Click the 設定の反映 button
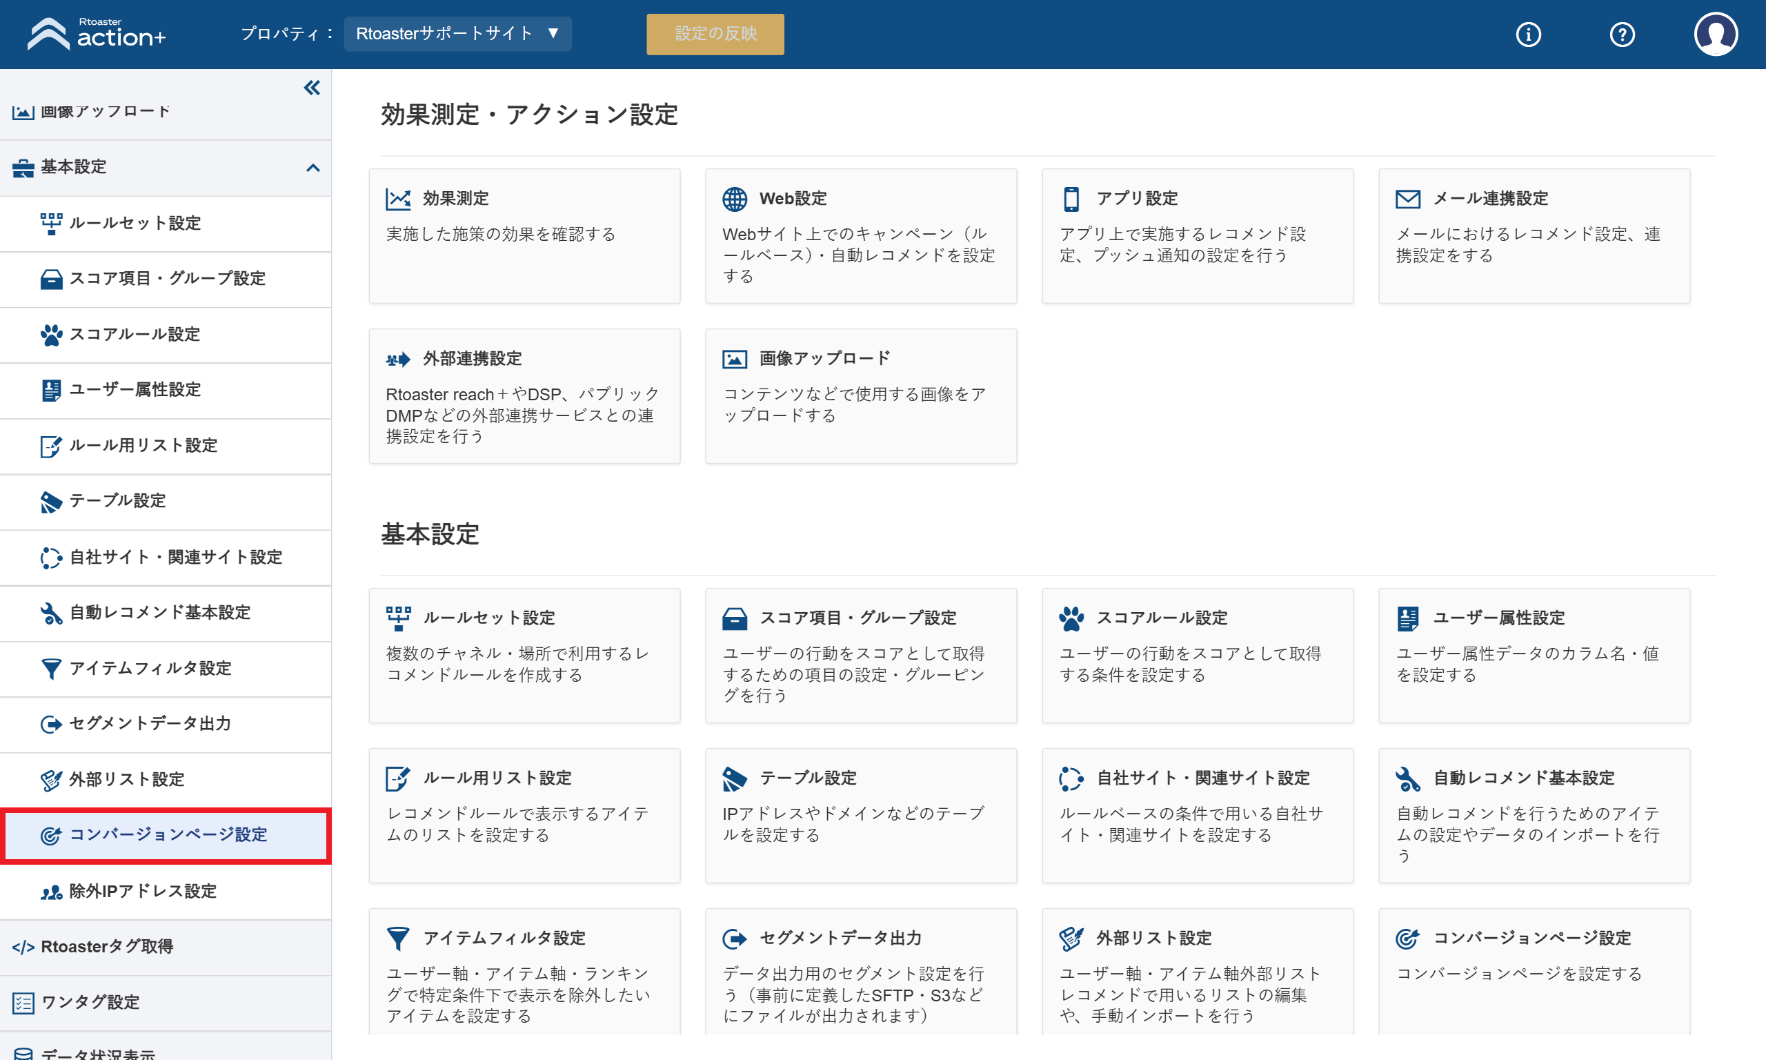This screenshot has width=1766, height=1060. [715, 34]
